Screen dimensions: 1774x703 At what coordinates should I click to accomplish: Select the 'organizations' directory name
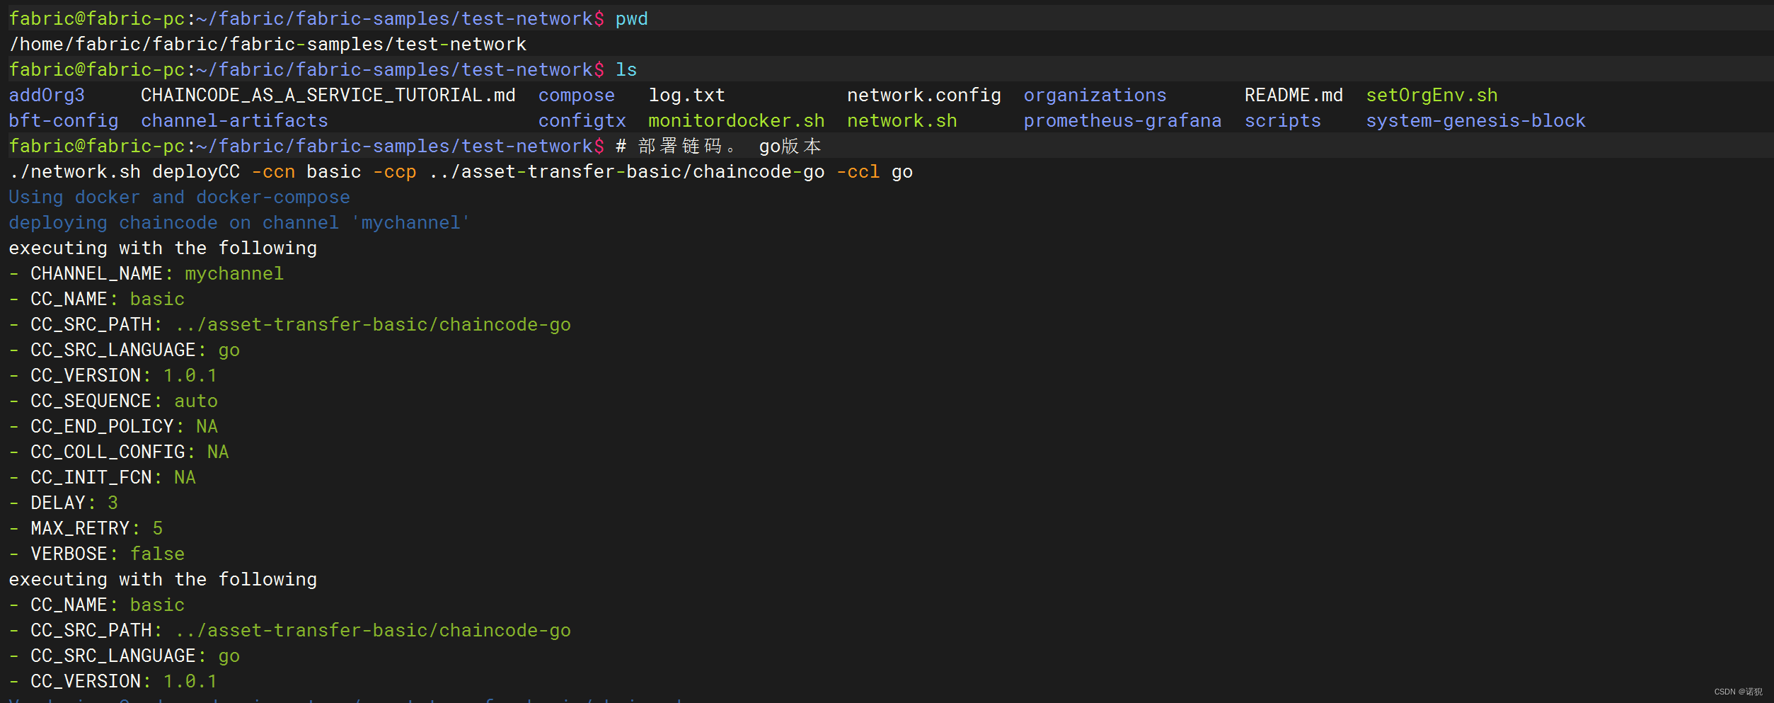point(1095,96)
